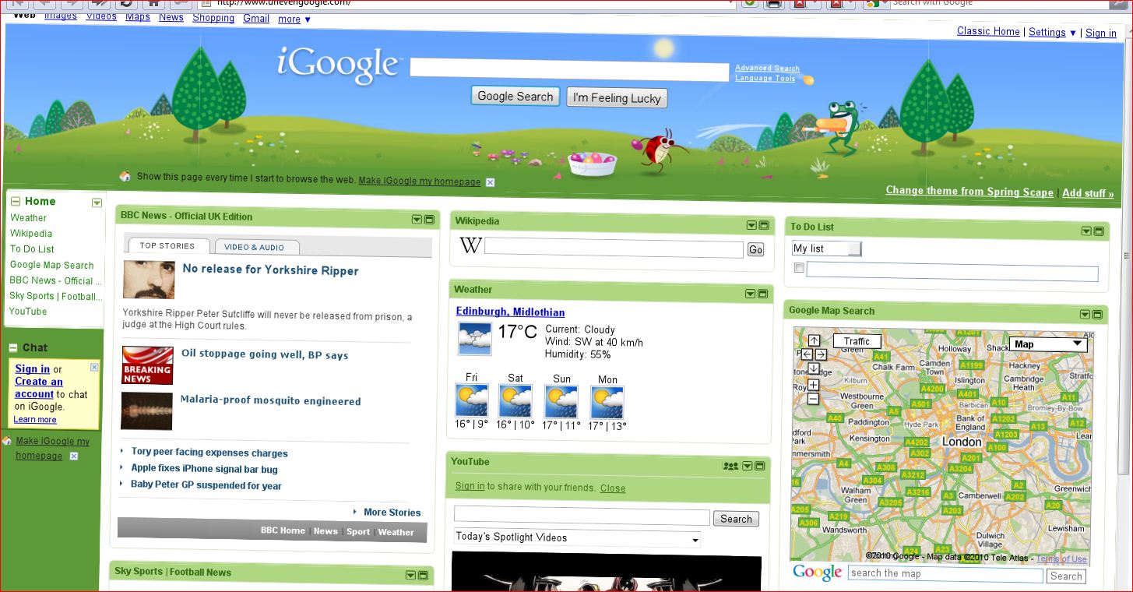Maximize the Sky Sports Football News gadget

[423, 576]
